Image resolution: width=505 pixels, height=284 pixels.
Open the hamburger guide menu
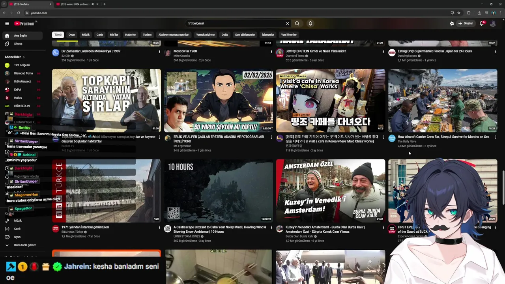7,23
